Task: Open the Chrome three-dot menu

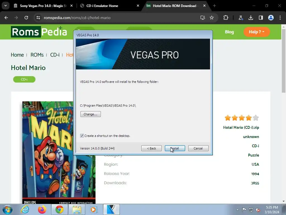Action: [280, 18]
